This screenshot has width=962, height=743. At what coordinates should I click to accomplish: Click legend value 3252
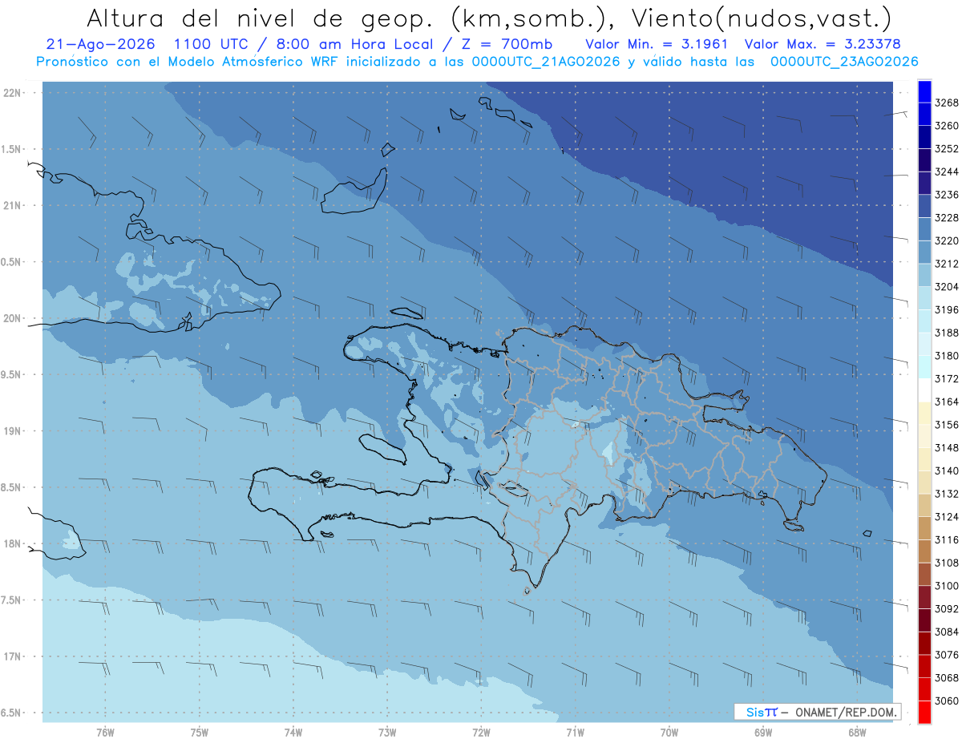[x=947, y=149]
